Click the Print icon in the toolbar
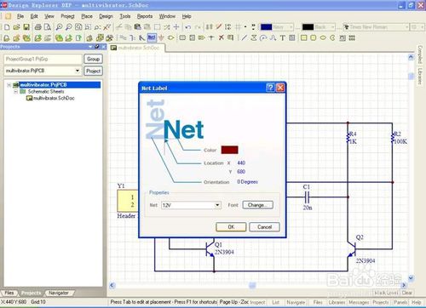 click(x=37, y=27)
